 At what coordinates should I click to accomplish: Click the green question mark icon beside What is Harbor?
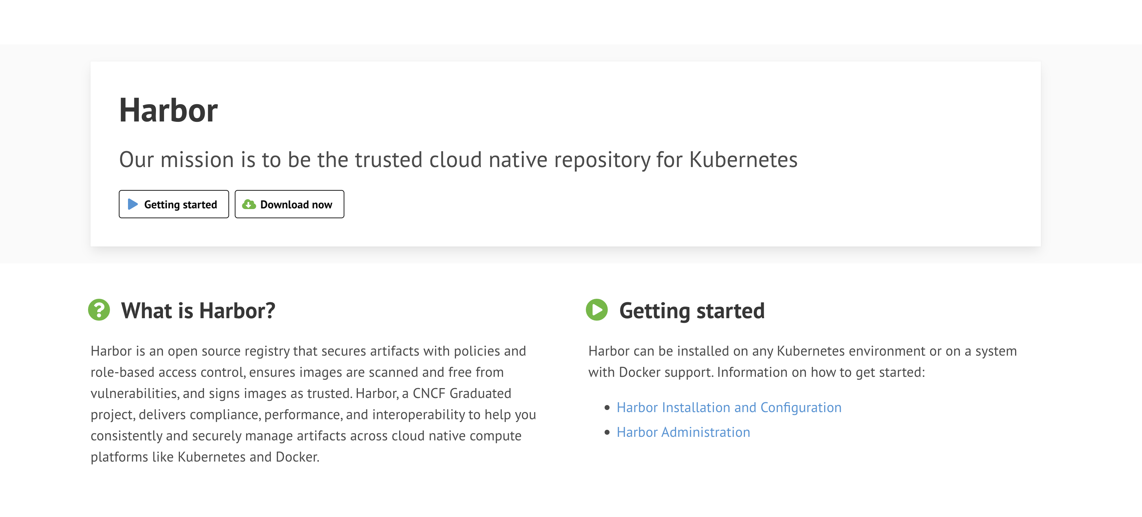click(x=99, y=310)
